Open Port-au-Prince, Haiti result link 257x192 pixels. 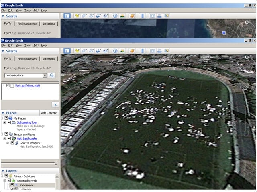click(x=28, y=86)
